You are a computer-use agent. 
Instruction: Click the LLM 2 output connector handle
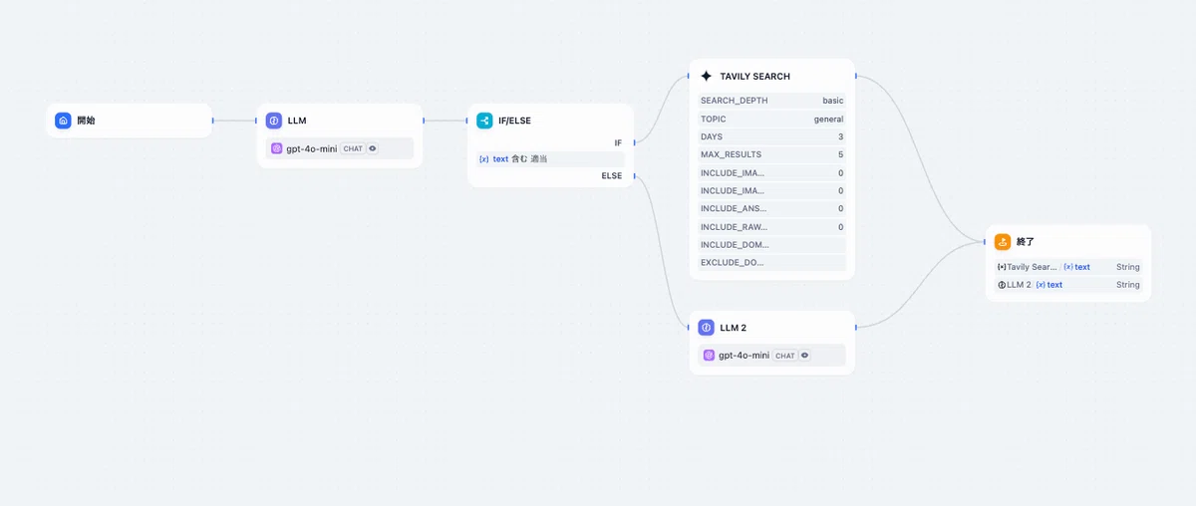click(855, 328)
